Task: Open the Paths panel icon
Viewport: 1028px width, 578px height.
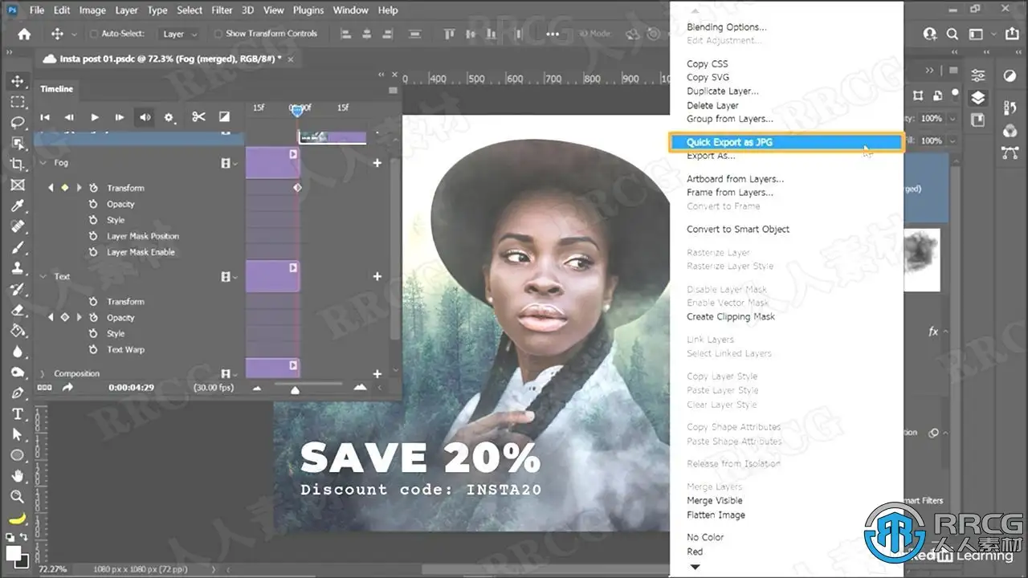Action: point(1010,153)
